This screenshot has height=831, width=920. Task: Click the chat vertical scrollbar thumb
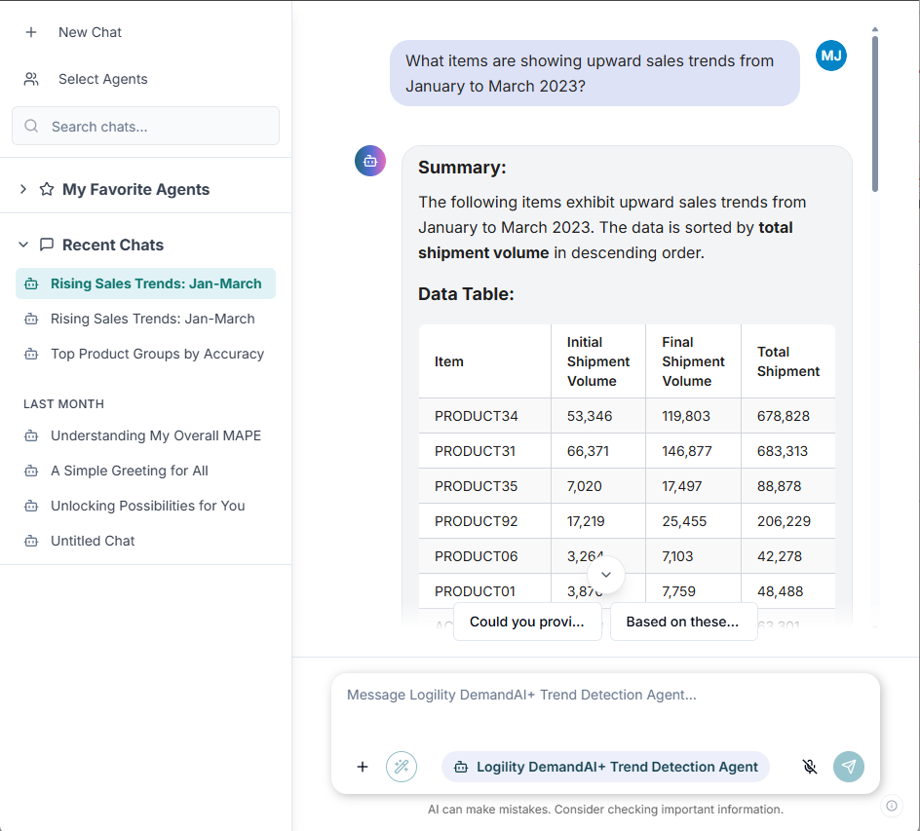click(875, 114)
